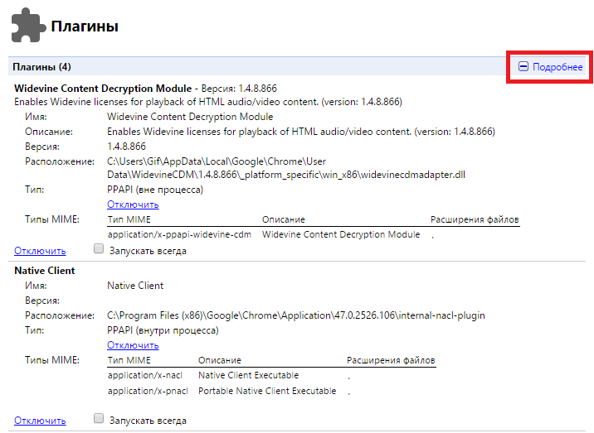Image resolution: width=594 pixels, height=433 pixels.
Task: Click the Плагины page title
Action: click(x=85, y=26)
